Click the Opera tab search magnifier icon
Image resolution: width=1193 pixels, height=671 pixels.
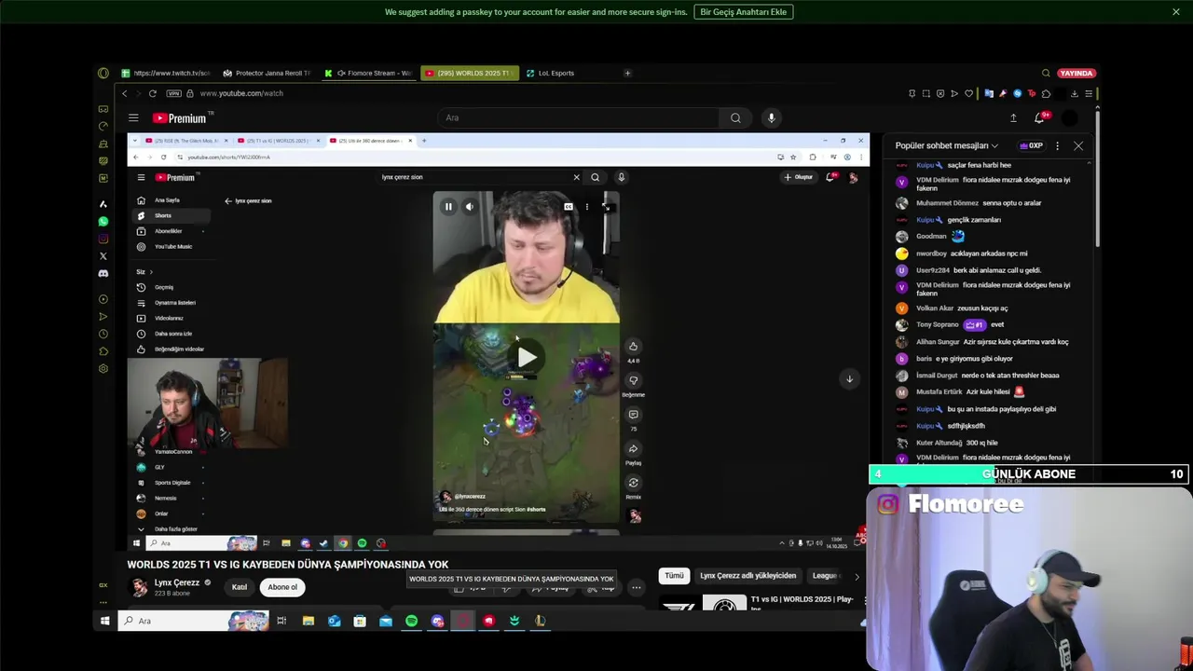pos(1046,73)
